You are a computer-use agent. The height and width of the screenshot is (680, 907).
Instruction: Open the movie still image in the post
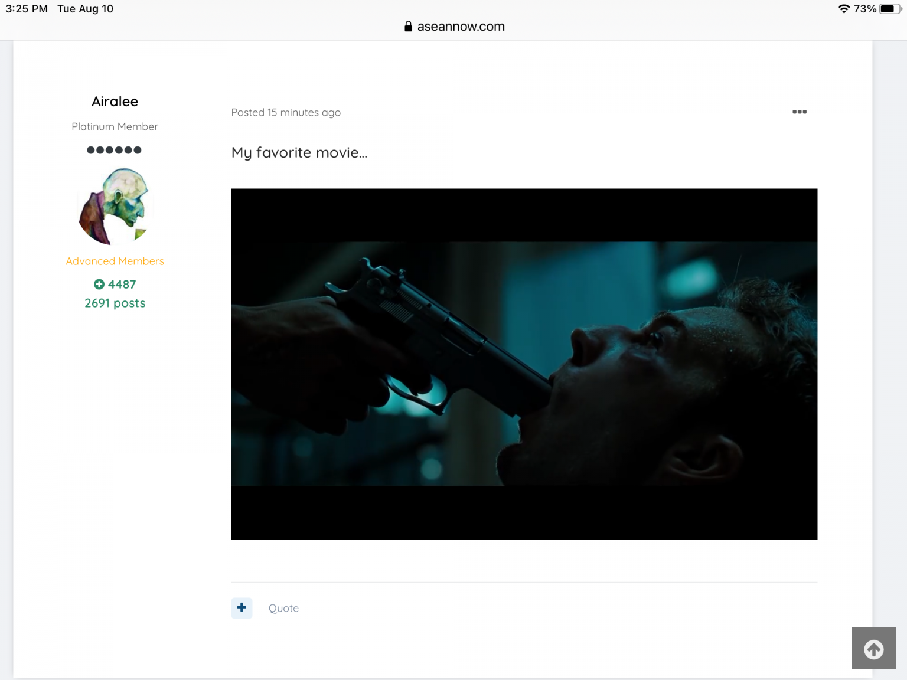coord(524,364)
